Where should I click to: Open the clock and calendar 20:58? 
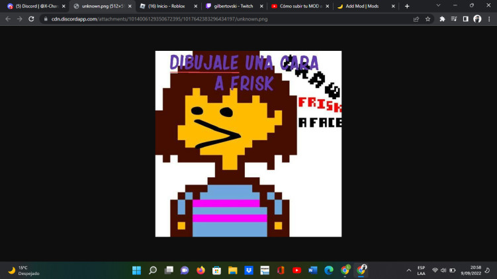471,270
